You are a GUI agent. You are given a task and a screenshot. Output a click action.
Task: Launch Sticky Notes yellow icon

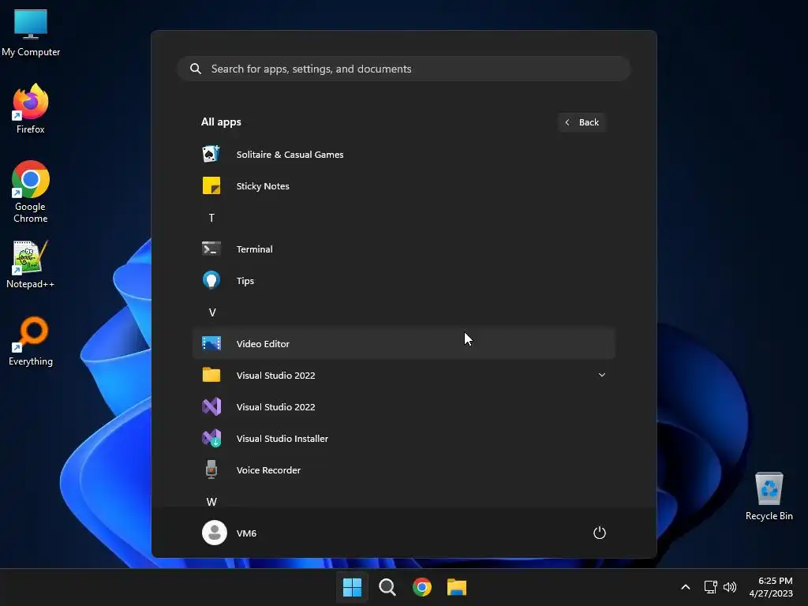[x=211, y=186]
